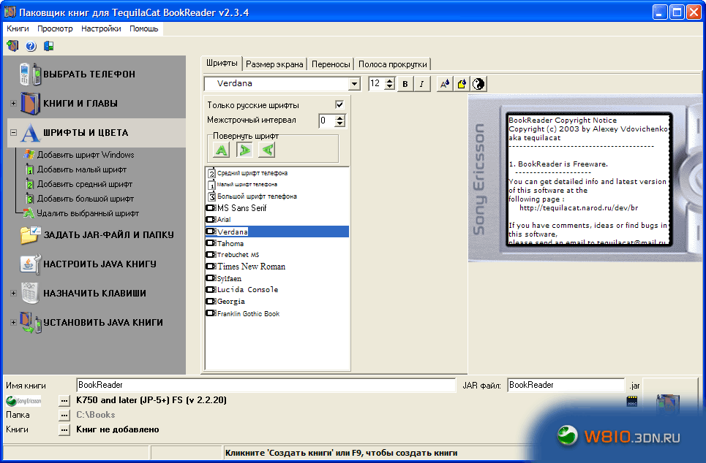Open the Настройки menu
Viewport: 706px width, 463px height.
click(x=101, y=28)
